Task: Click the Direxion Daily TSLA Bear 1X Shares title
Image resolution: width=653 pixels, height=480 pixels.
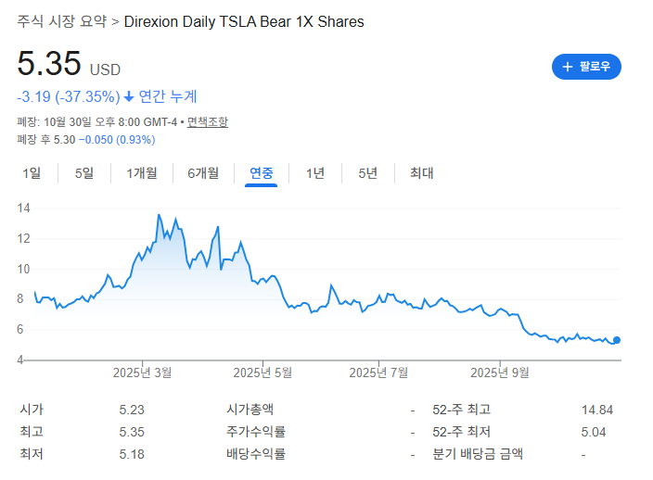Action: coord(244,21)
